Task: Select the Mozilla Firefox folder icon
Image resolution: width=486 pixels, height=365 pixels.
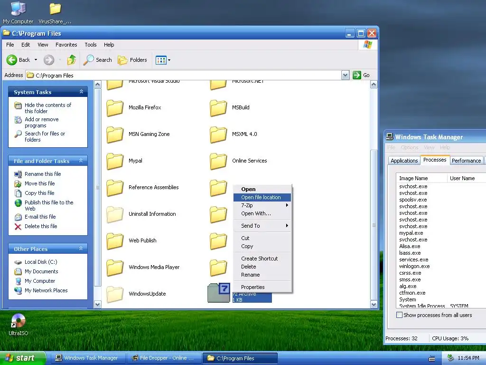Action: pyautogui.click(x=115, y=108)
